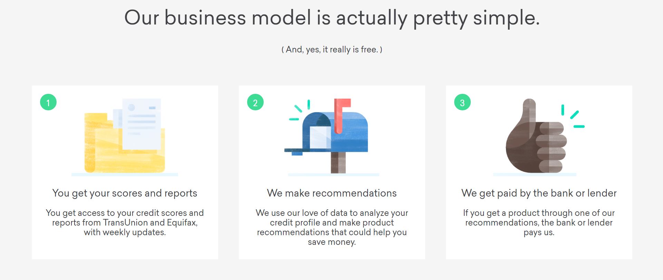Click the blue mailbox illustration
The height and width of the screenshot is (280, 663).
(x=326, y=136)
